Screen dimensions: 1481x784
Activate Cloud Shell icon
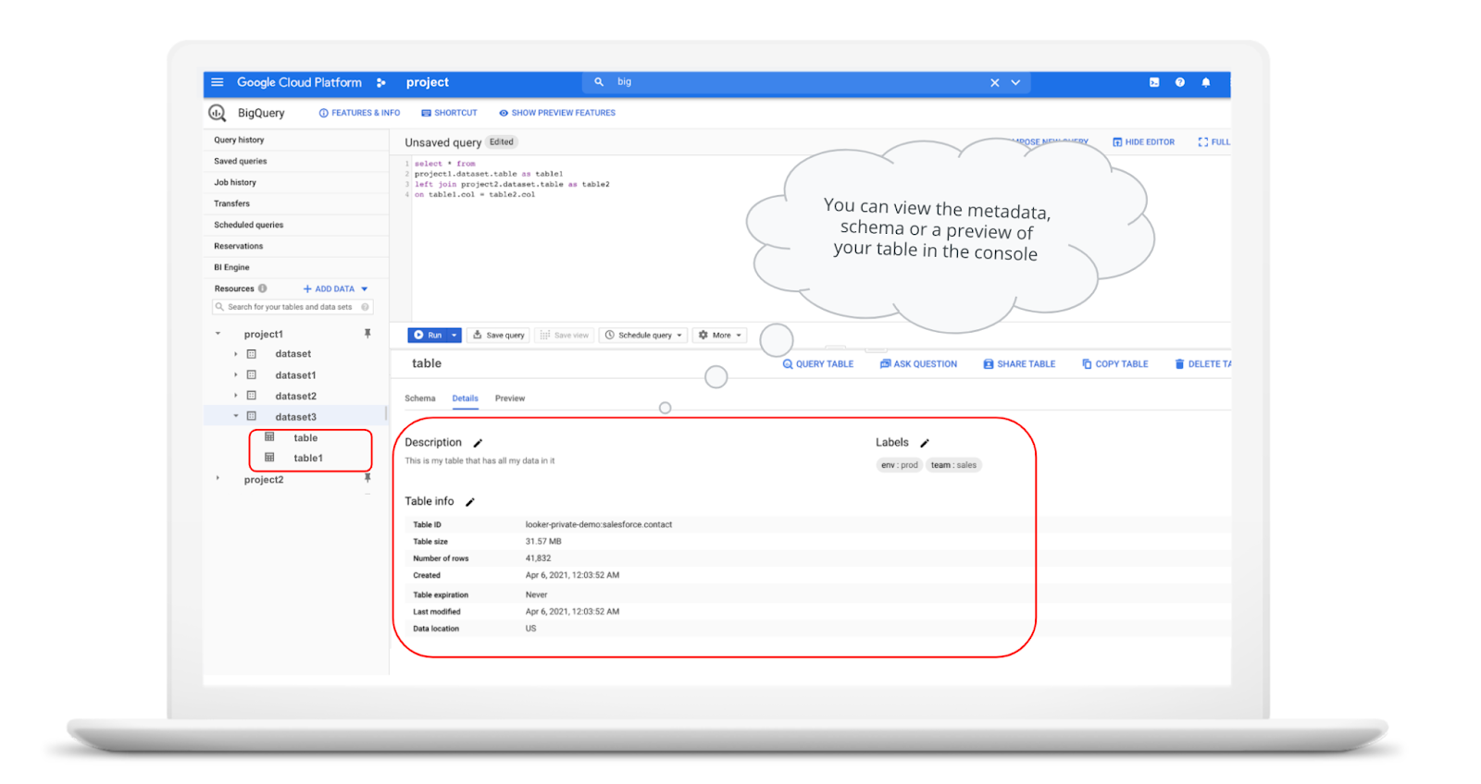pyautogui.click(x=1154, y=82)
